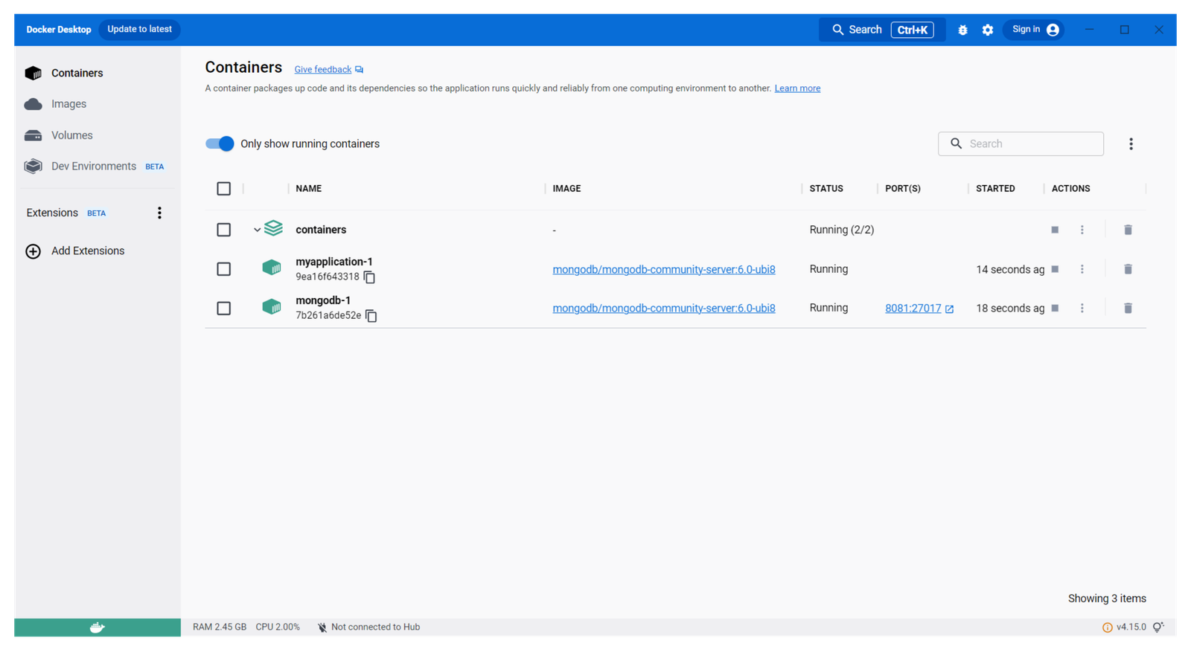The image size is (1191, 652).
Task: Click the 14 seconds ago started value
Action: 1010,270
